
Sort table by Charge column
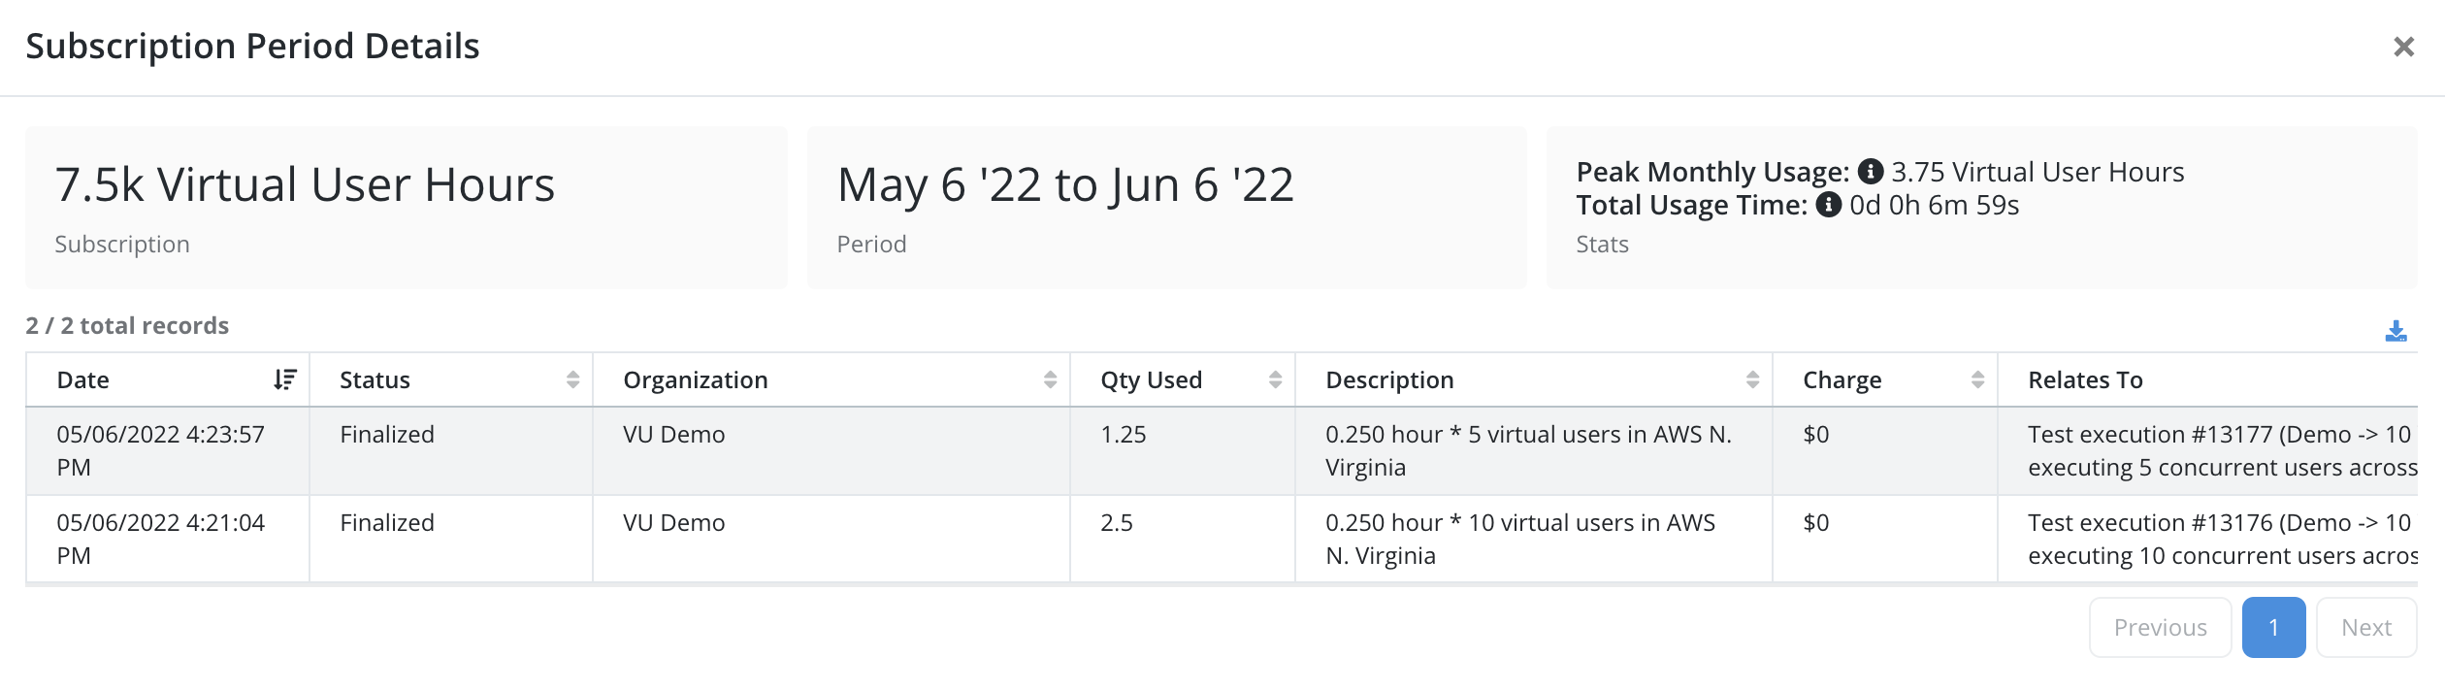[x=1977, y=379]
